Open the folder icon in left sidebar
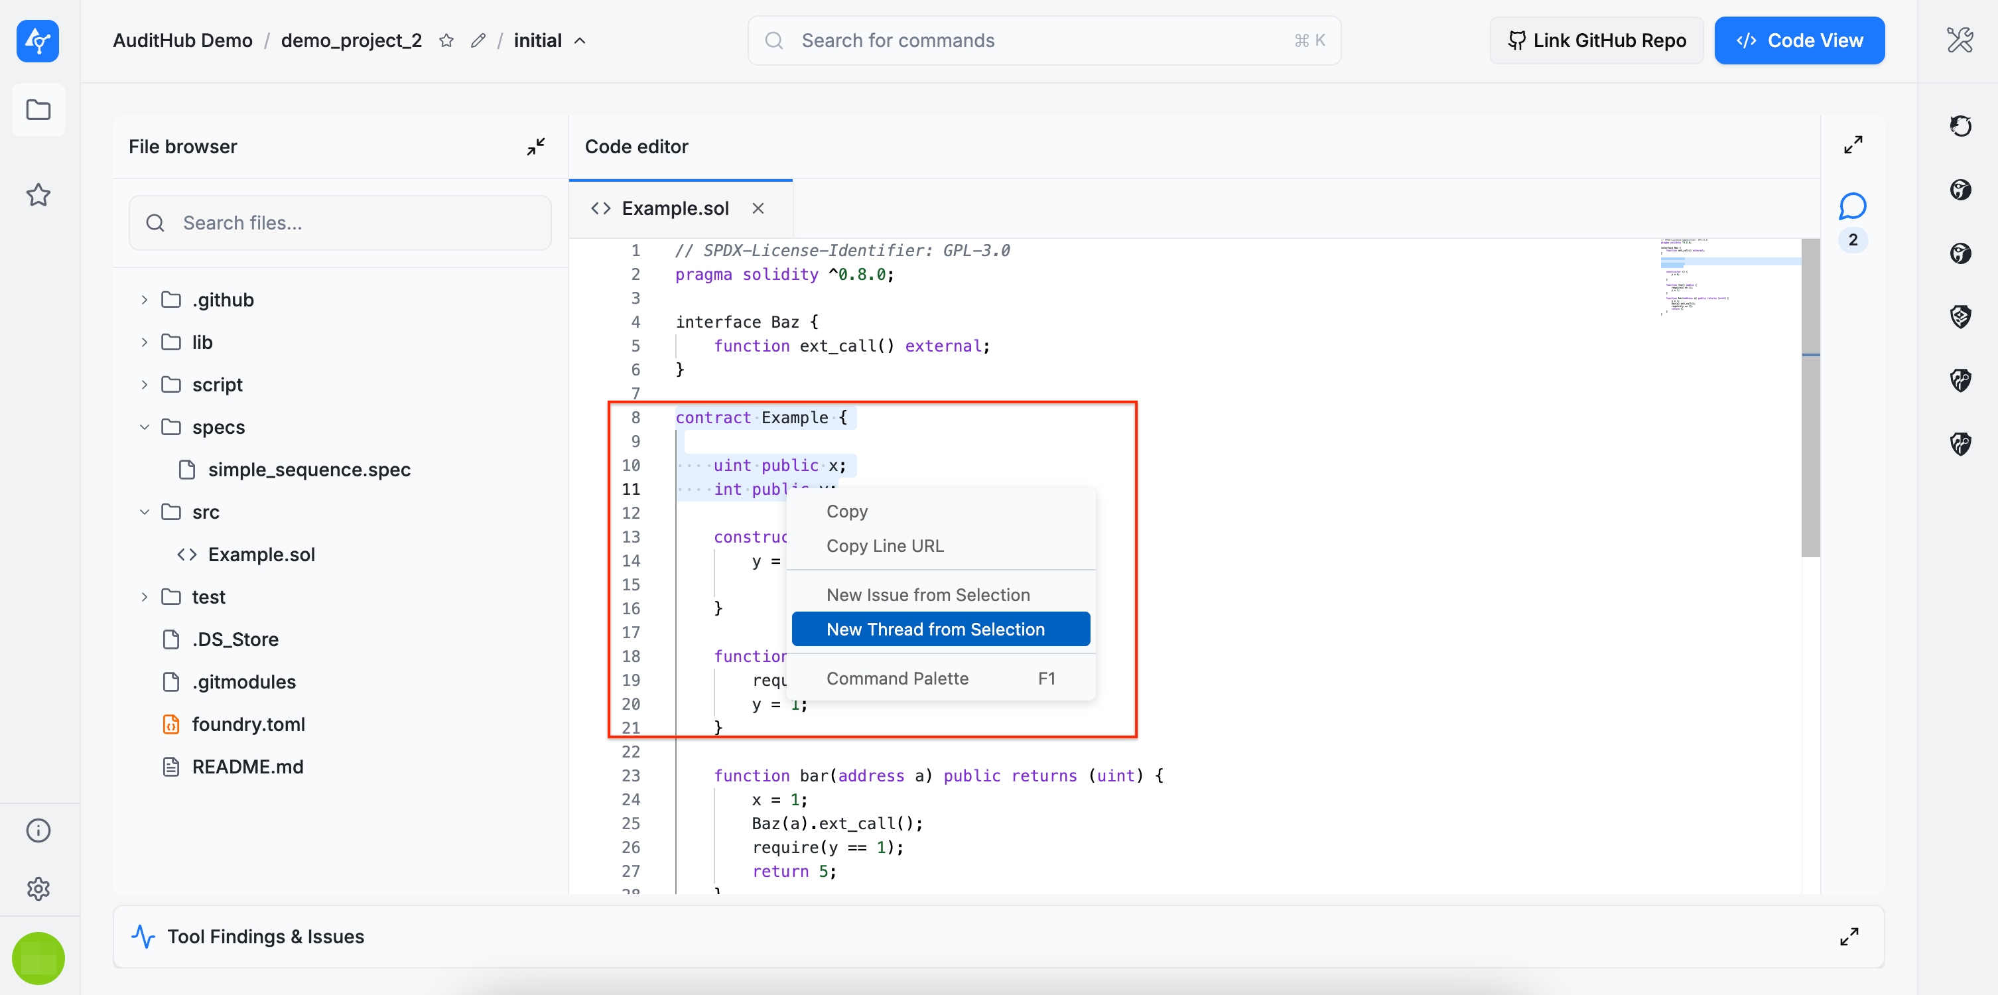Image resolution: width=1998 pixels, height=995 pixels. (x=38, y=110)
